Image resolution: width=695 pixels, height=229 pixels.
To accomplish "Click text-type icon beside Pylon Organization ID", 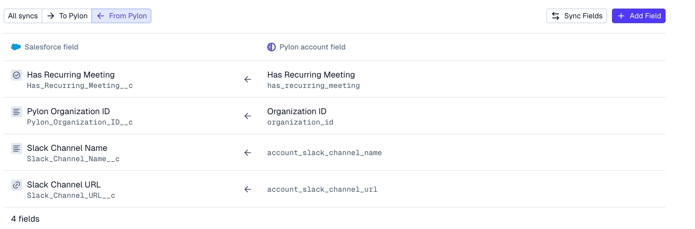I will point(17,112).
